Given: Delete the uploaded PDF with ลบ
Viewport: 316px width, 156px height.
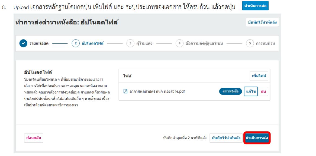Looking at the screenshot, I should [263, 91].
